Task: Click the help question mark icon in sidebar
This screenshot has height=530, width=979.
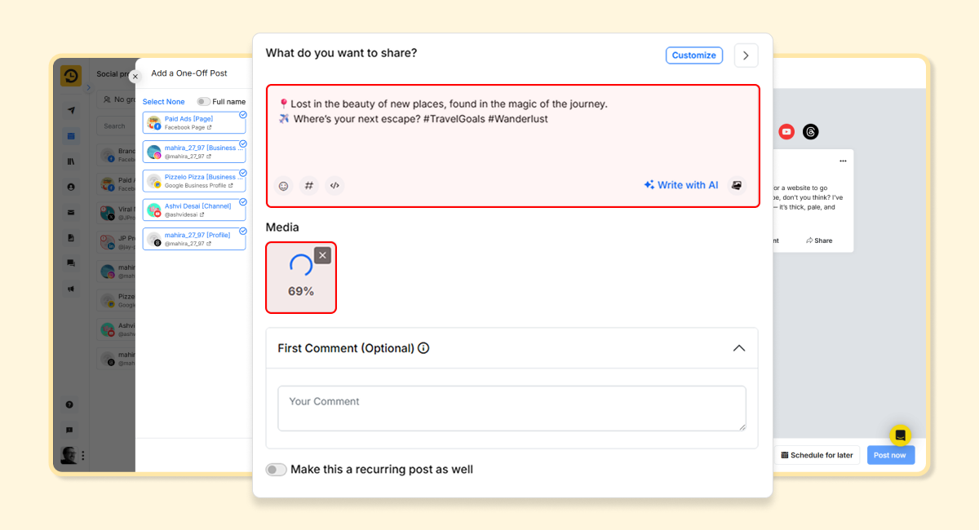Action: [69, 404]
